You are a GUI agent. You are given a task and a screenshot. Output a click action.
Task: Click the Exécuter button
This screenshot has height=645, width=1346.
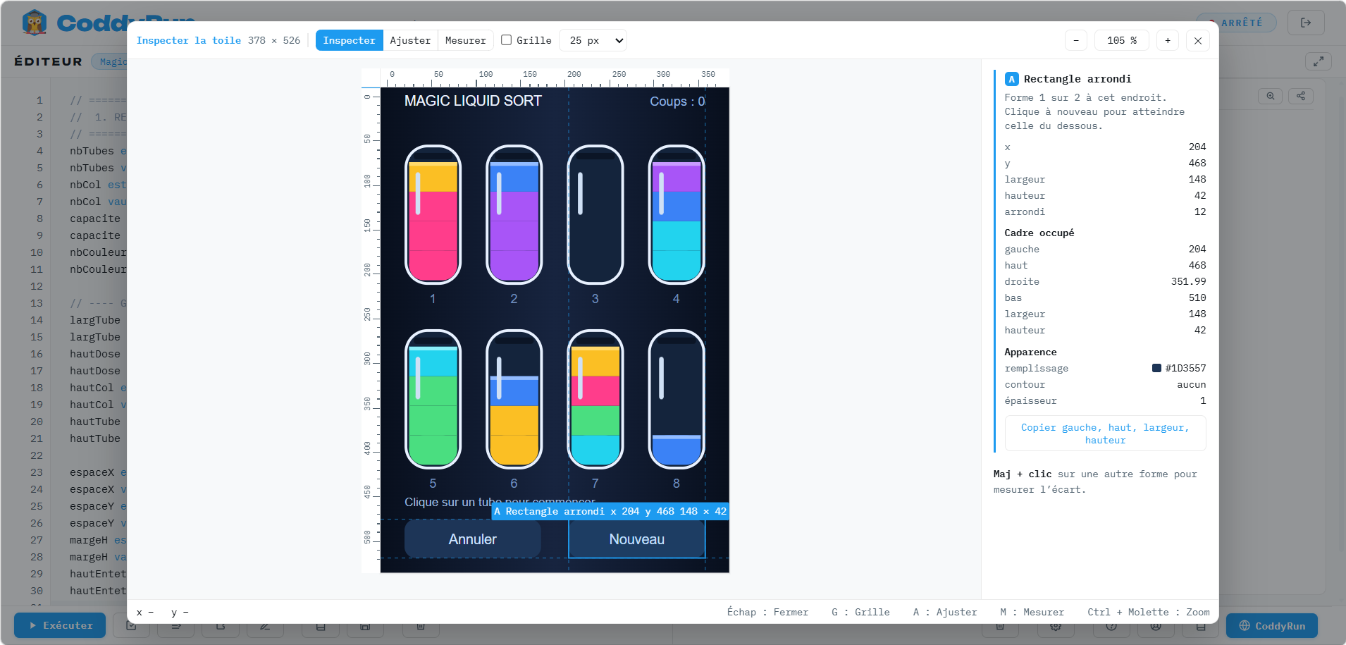coord(60,625)
